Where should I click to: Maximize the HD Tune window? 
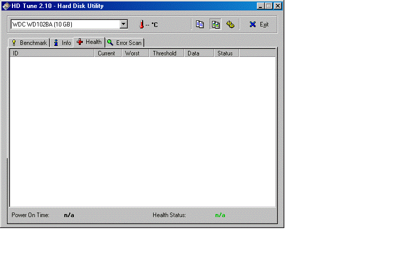click(269, 6)
